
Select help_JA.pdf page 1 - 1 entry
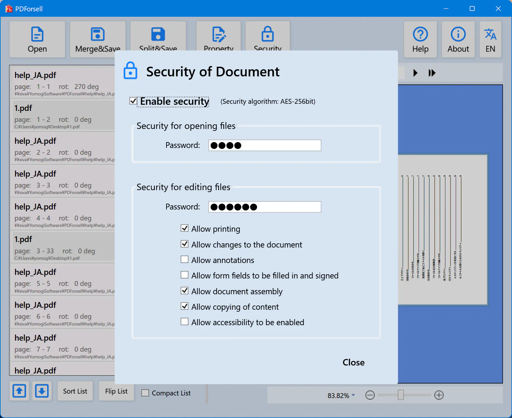point(63,83)
